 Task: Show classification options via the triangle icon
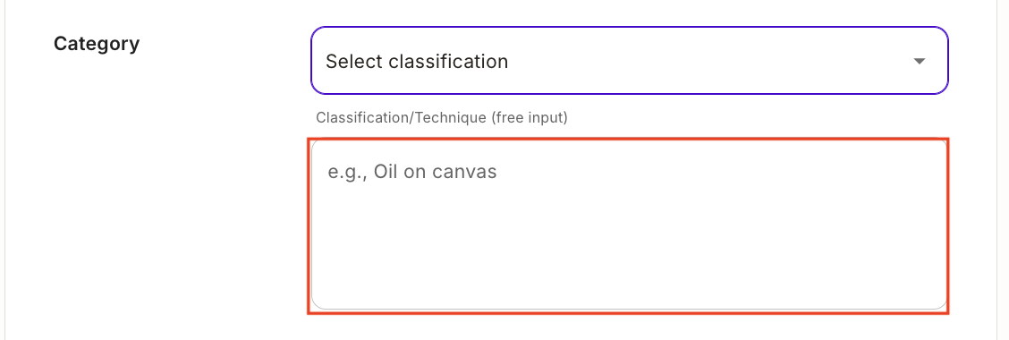point(920,61)
